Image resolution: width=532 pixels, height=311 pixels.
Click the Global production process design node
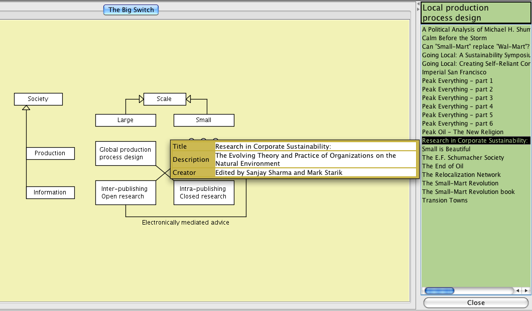pos(125,153)
